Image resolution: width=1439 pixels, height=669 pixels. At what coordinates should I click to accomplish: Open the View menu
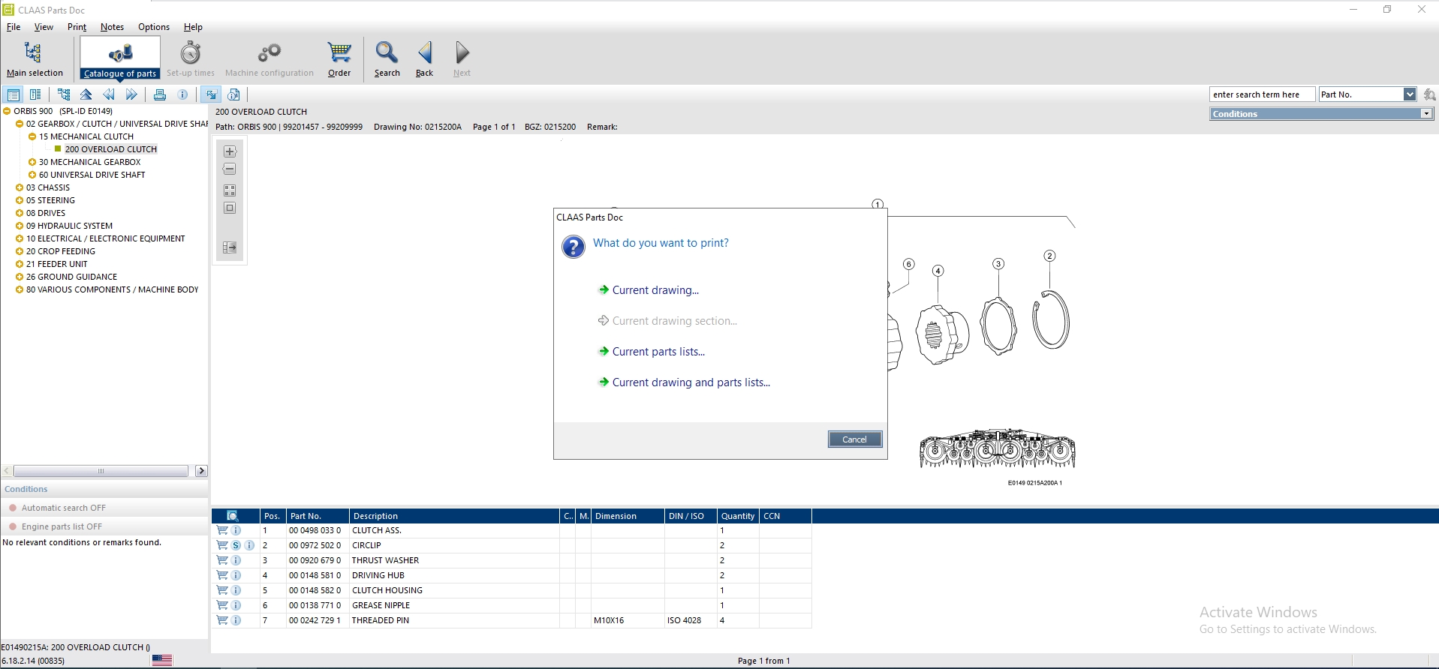point(44,27)
